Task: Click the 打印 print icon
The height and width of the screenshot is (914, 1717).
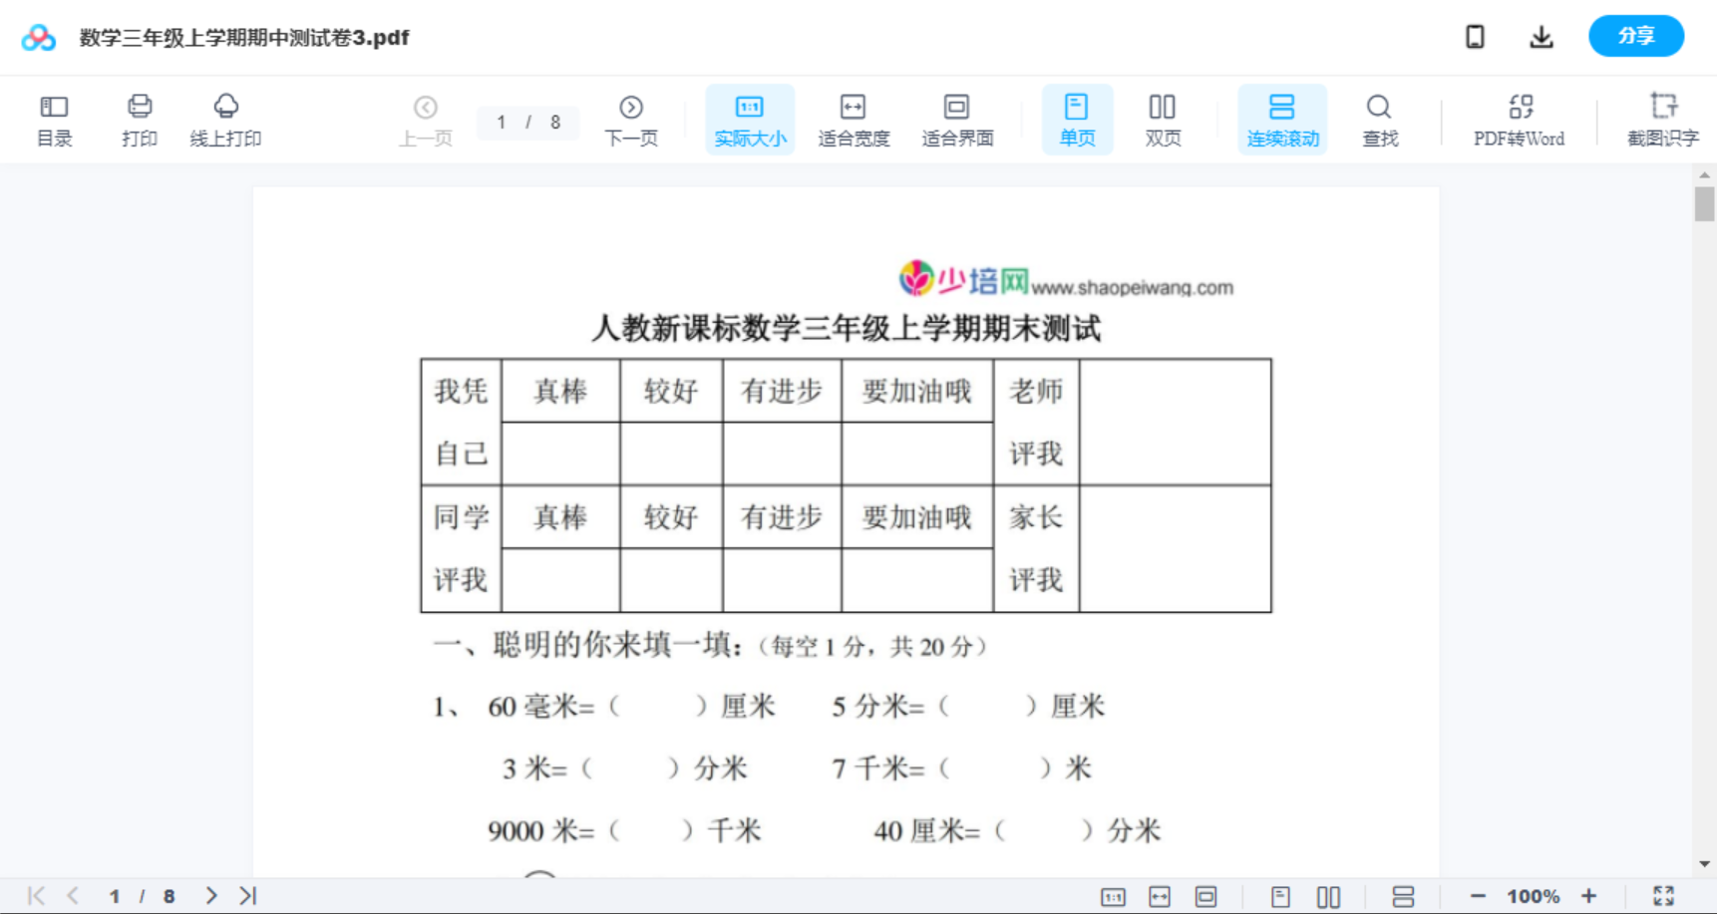Action: (x=139, y=119)
